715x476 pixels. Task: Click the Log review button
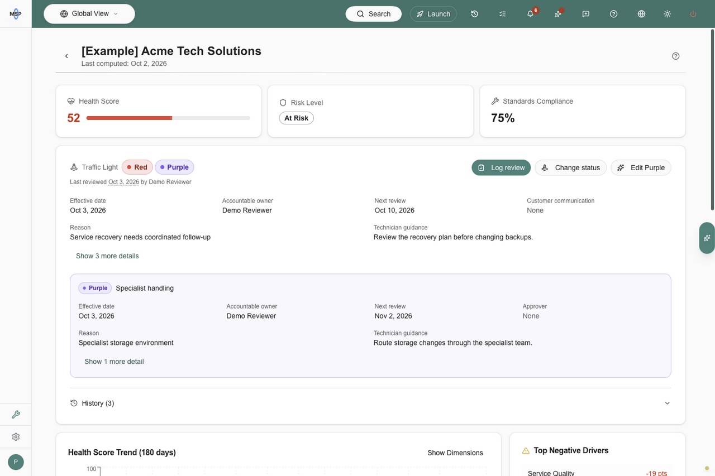point(501,167)
